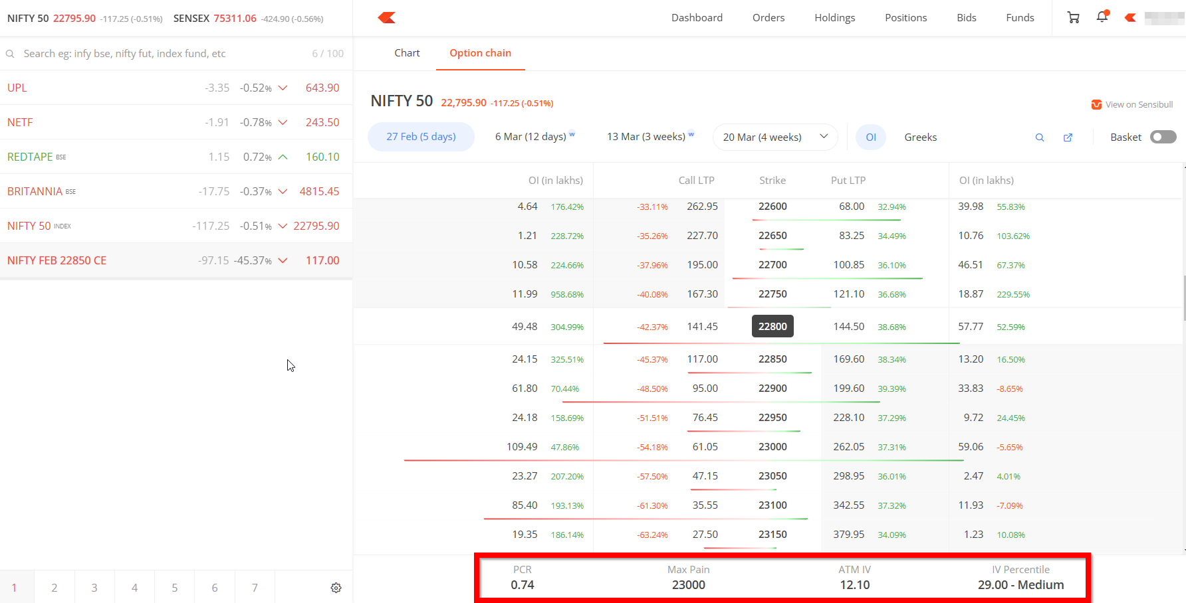The height and width of the screenshot is (603, 1186).
Task: Open the Dashboard menu
Action: click(697, 18)
